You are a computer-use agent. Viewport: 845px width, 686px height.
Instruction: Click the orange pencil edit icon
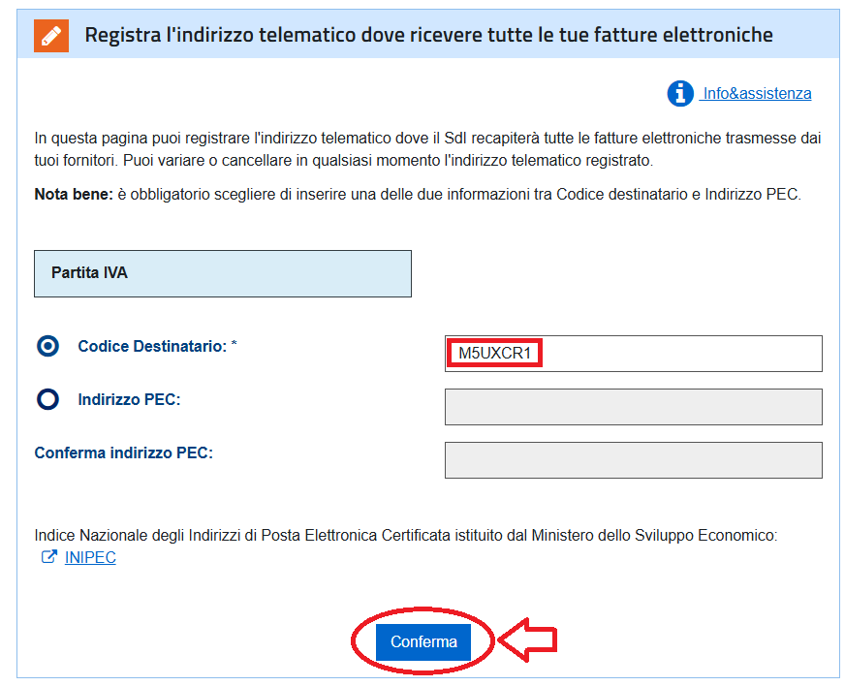(x=51, y=35)
